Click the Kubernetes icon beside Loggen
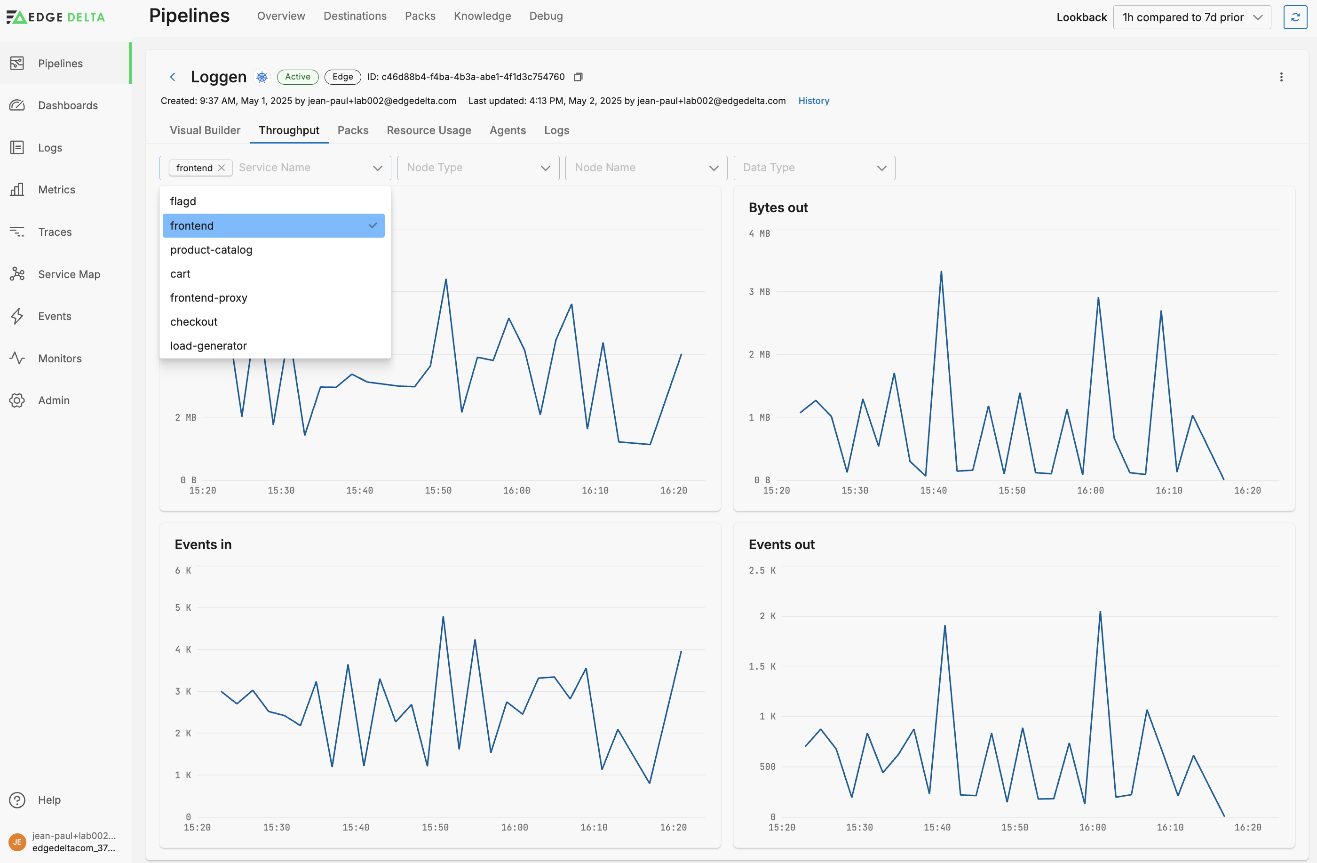 [262, 77]
